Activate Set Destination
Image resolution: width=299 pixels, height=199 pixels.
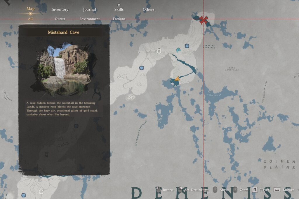point(197,190)
